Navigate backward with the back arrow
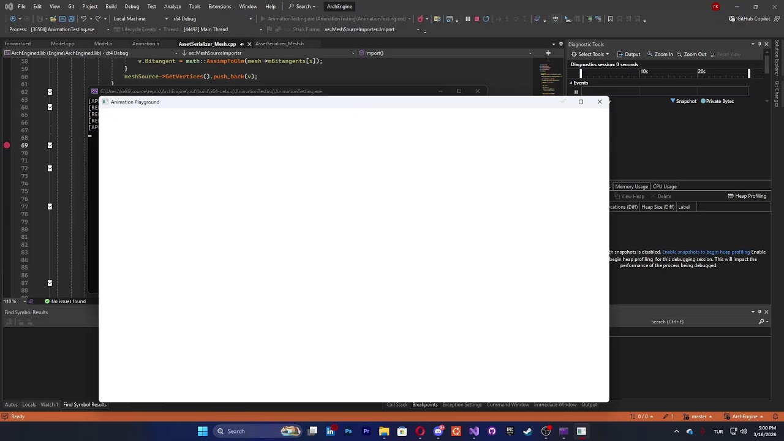 (x=12, y=18)
